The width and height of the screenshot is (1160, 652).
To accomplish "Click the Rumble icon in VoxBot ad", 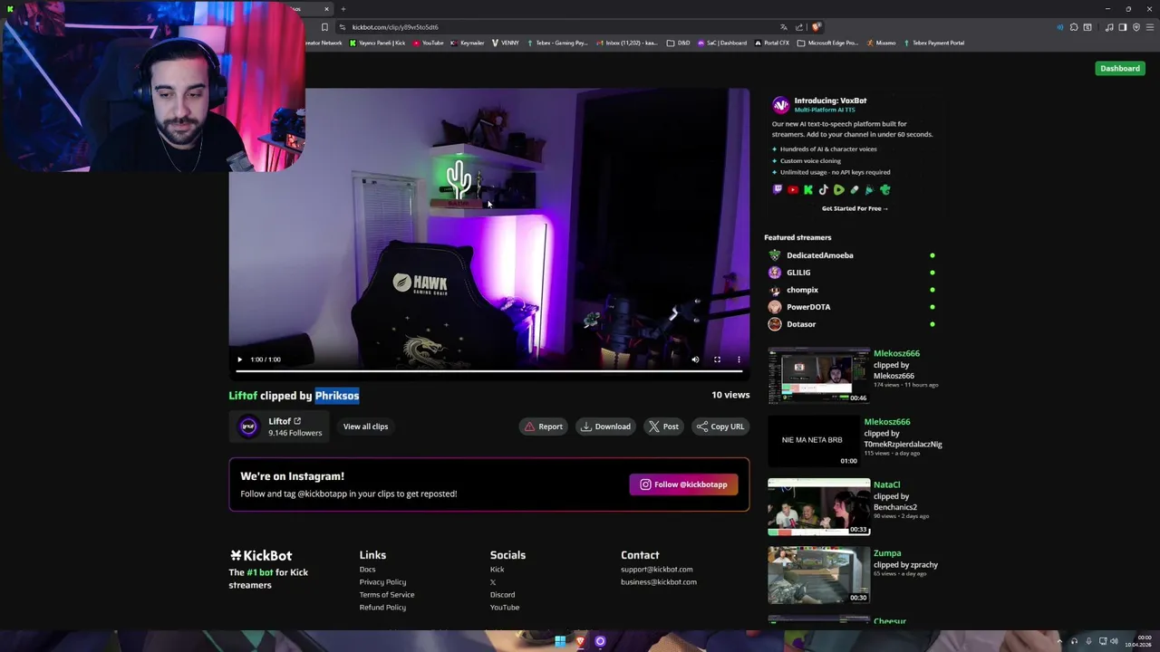I will tap(839, 190).
